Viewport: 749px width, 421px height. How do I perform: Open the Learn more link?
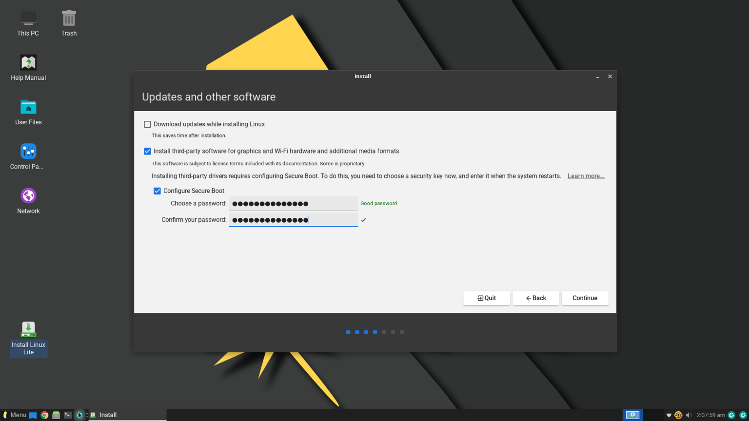(586, 176)
